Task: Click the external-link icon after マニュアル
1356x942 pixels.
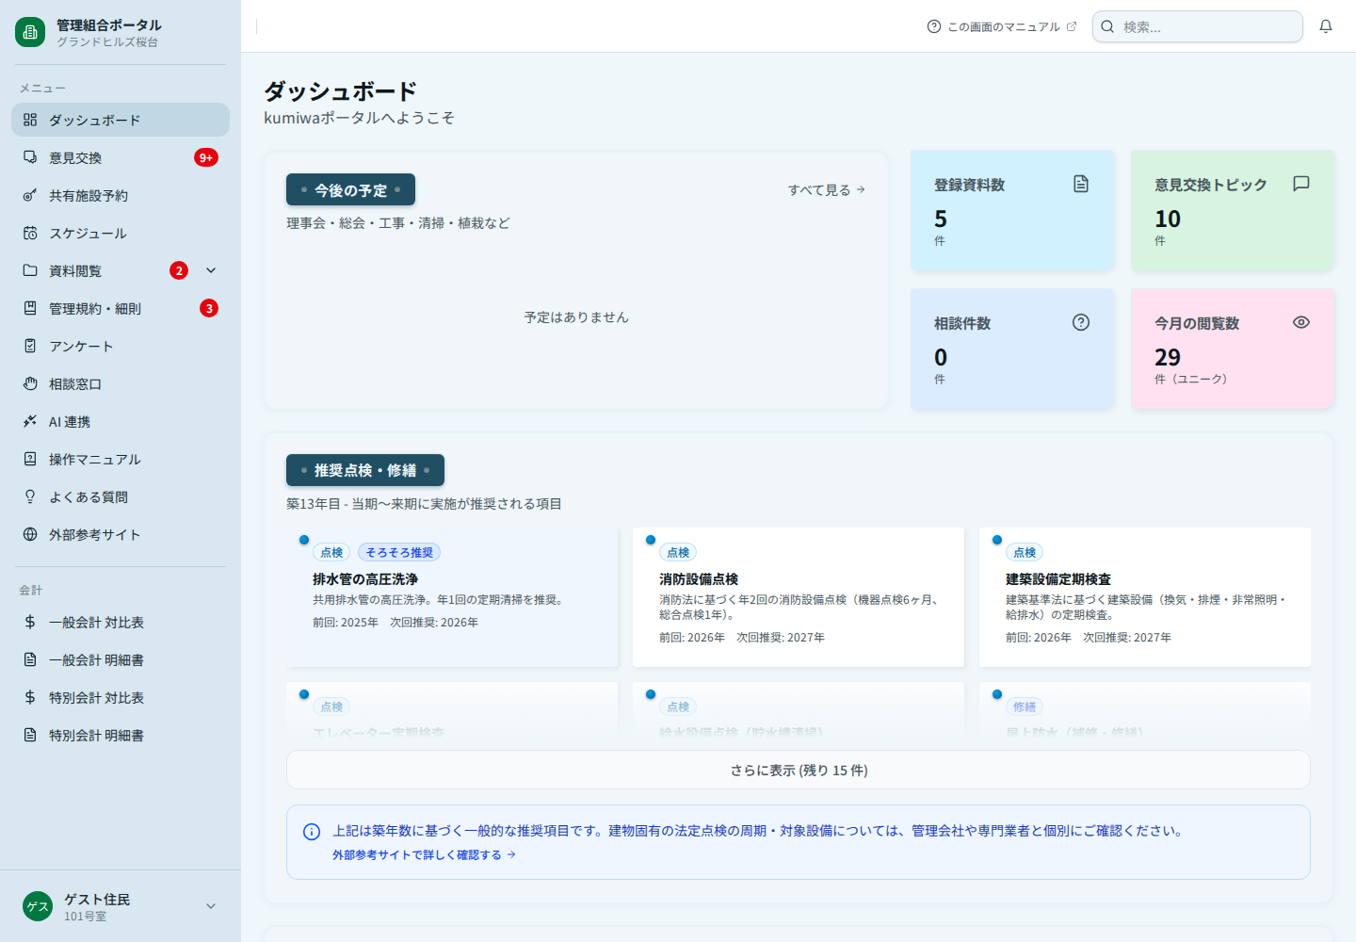Action: point(1071,26)
